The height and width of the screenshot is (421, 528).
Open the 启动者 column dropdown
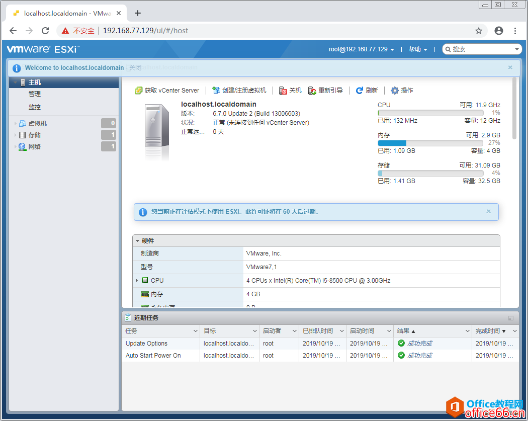pyautogui.click(x=294, y=331)
